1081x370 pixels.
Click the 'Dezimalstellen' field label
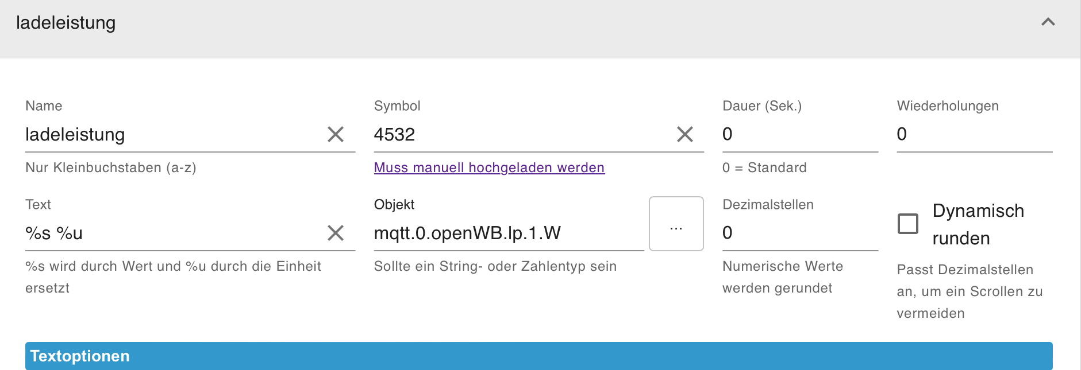[x=768, y=205]
